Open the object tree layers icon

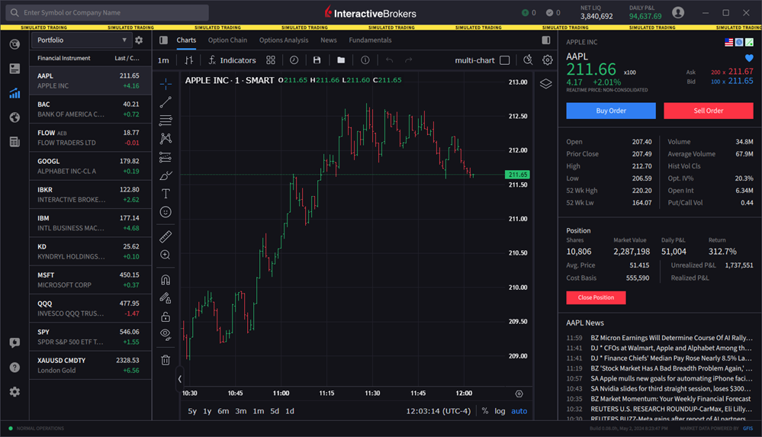(x=545, y=84)
